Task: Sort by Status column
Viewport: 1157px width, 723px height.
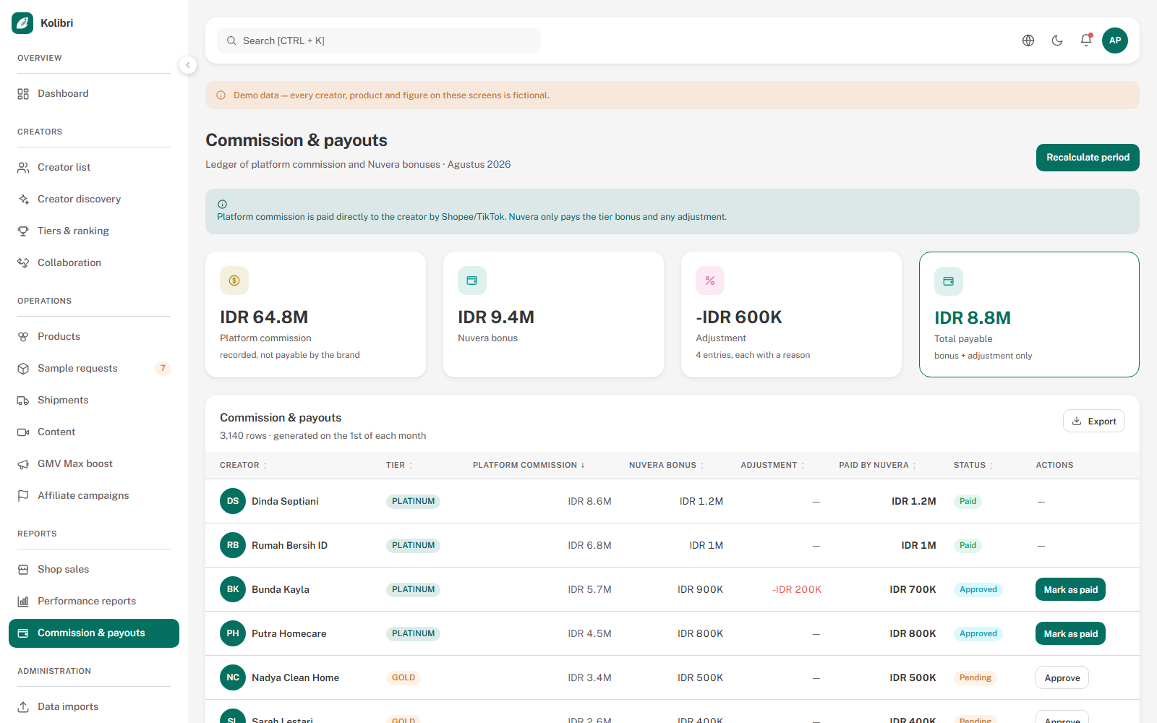Action: (x=973, y=466)
